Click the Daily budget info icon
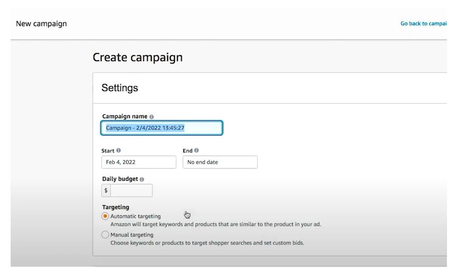The width and height of the screenshot is (460, 273). coord(142,179)
